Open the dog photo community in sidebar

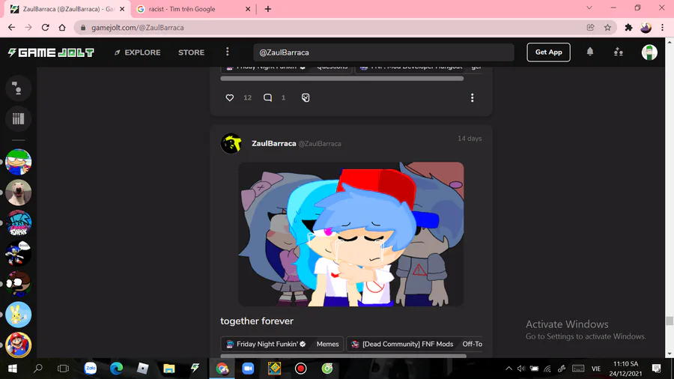coord(18,192)
